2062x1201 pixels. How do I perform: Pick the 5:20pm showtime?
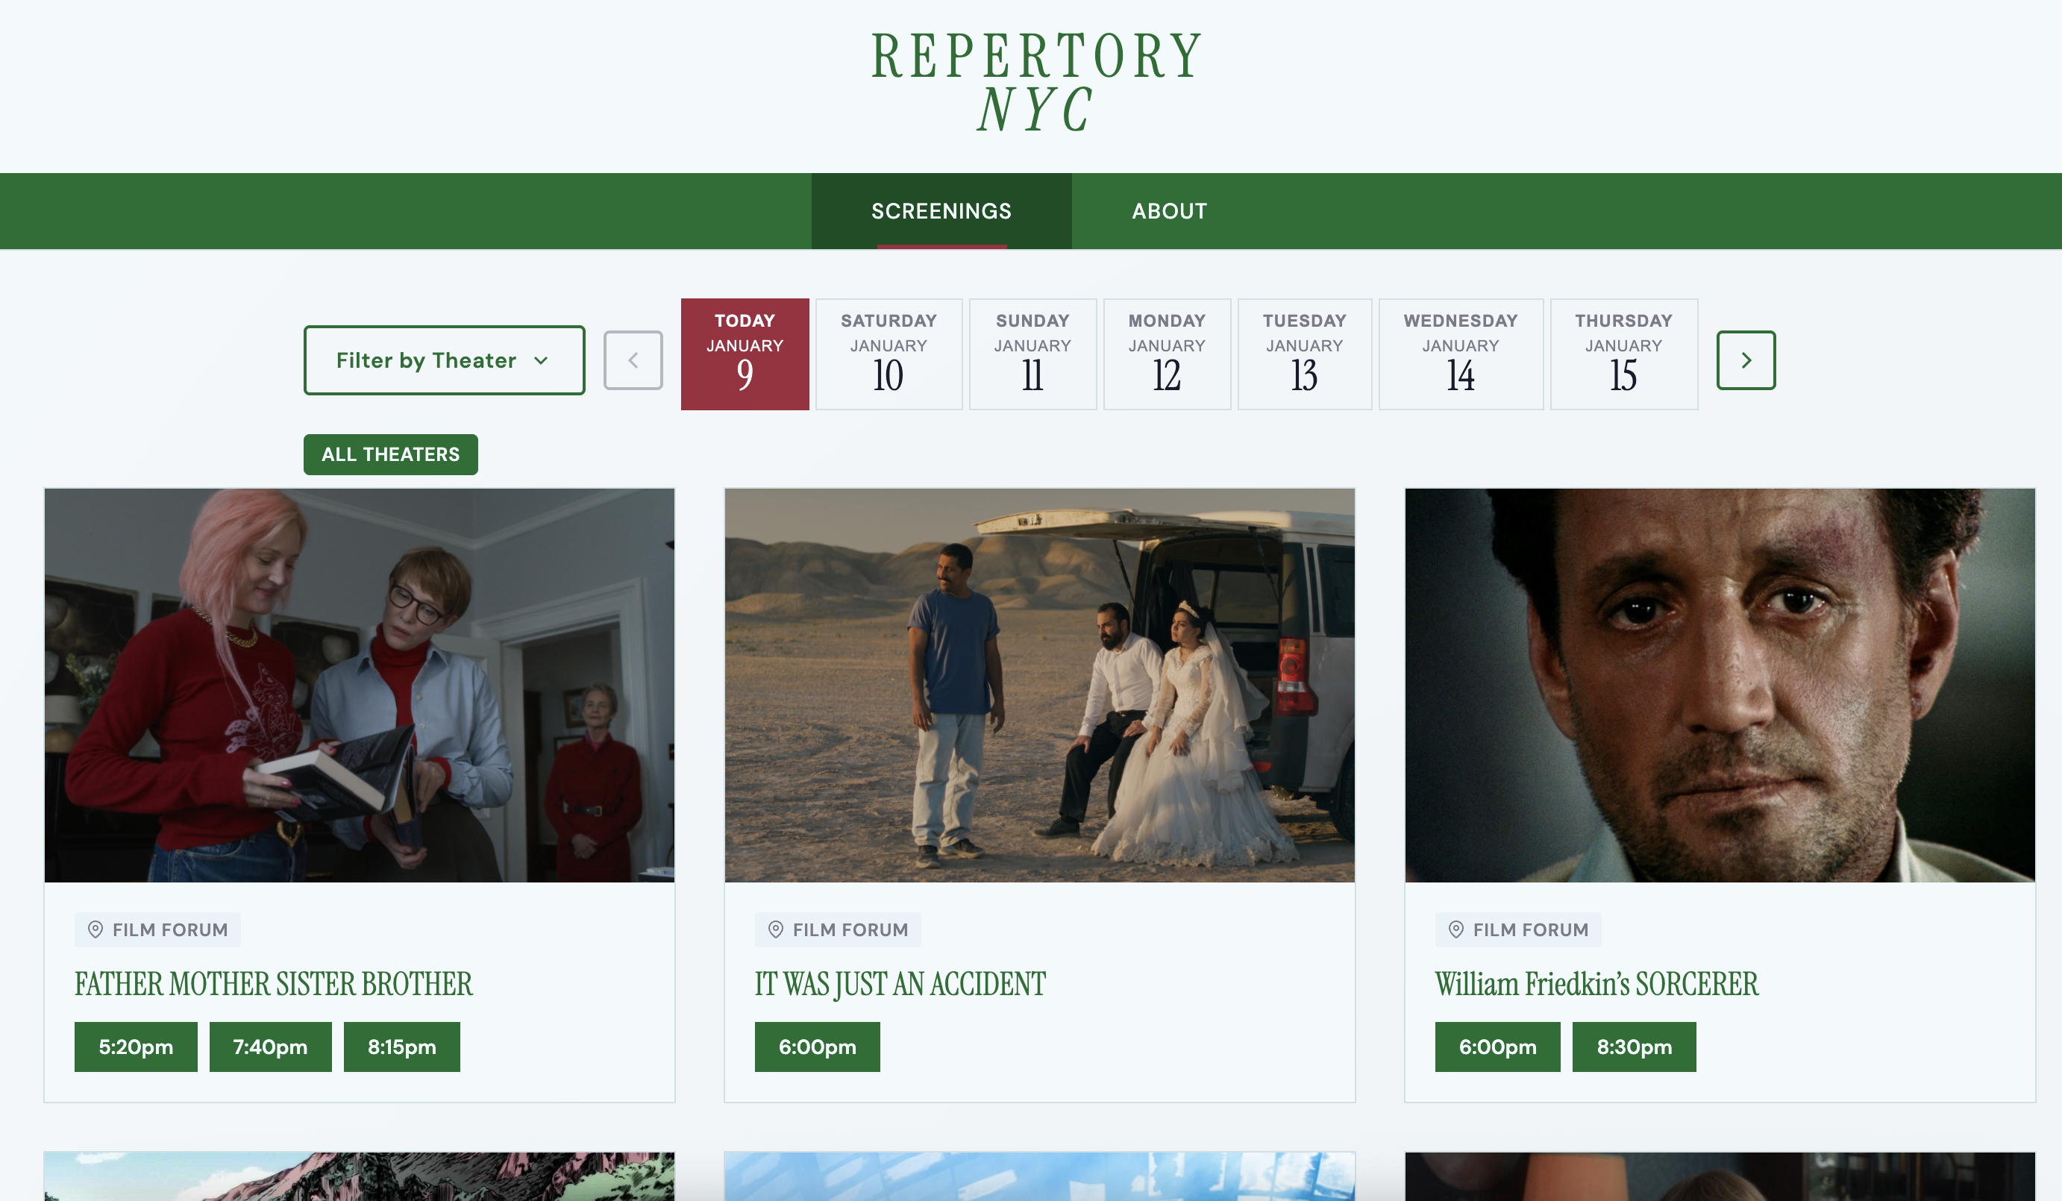click(136, 1047)
